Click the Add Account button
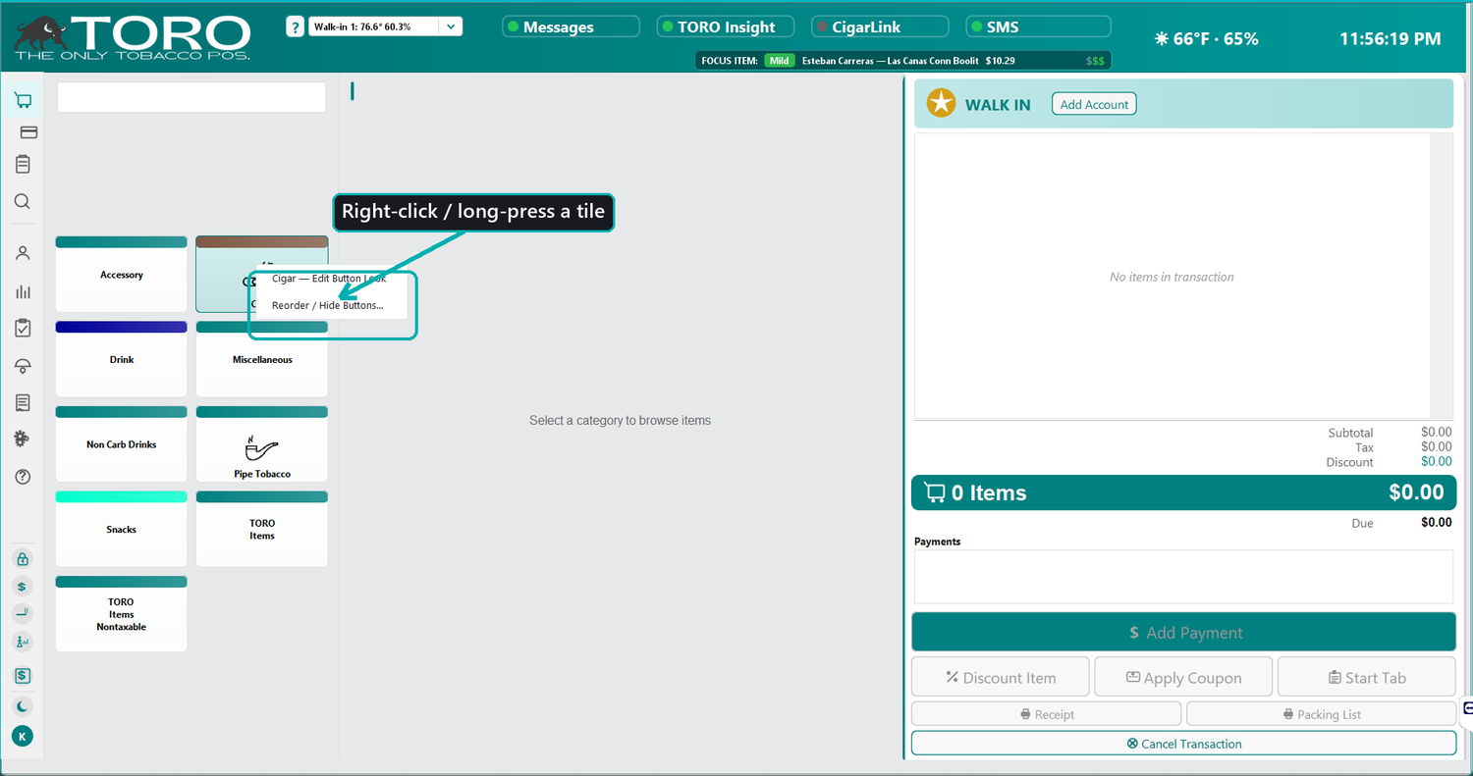 pyautogui.click(x=1094, y=104)
